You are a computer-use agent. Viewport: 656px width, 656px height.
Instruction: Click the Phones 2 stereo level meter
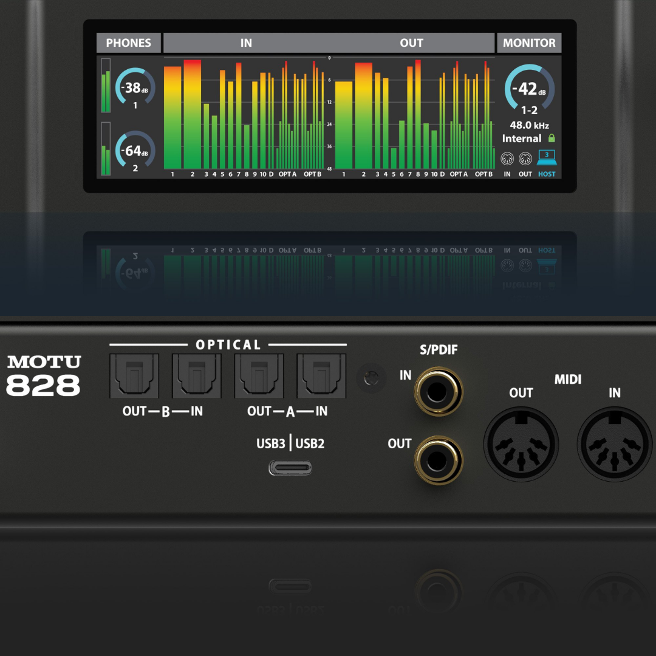(x=106, y=149)
